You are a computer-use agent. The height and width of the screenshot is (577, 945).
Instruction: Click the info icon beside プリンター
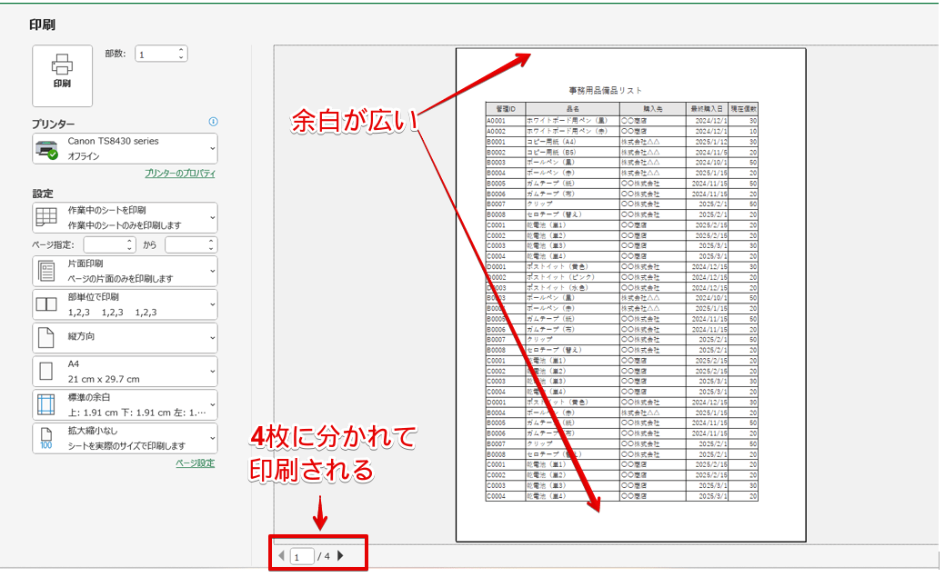(213, 121)
